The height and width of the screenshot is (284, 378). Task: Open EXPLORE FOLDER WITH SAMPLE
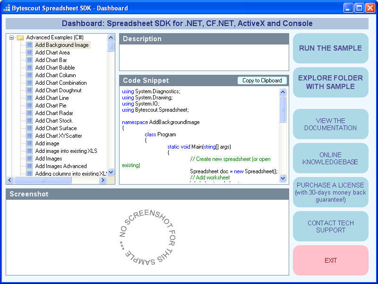coord(330,82)
